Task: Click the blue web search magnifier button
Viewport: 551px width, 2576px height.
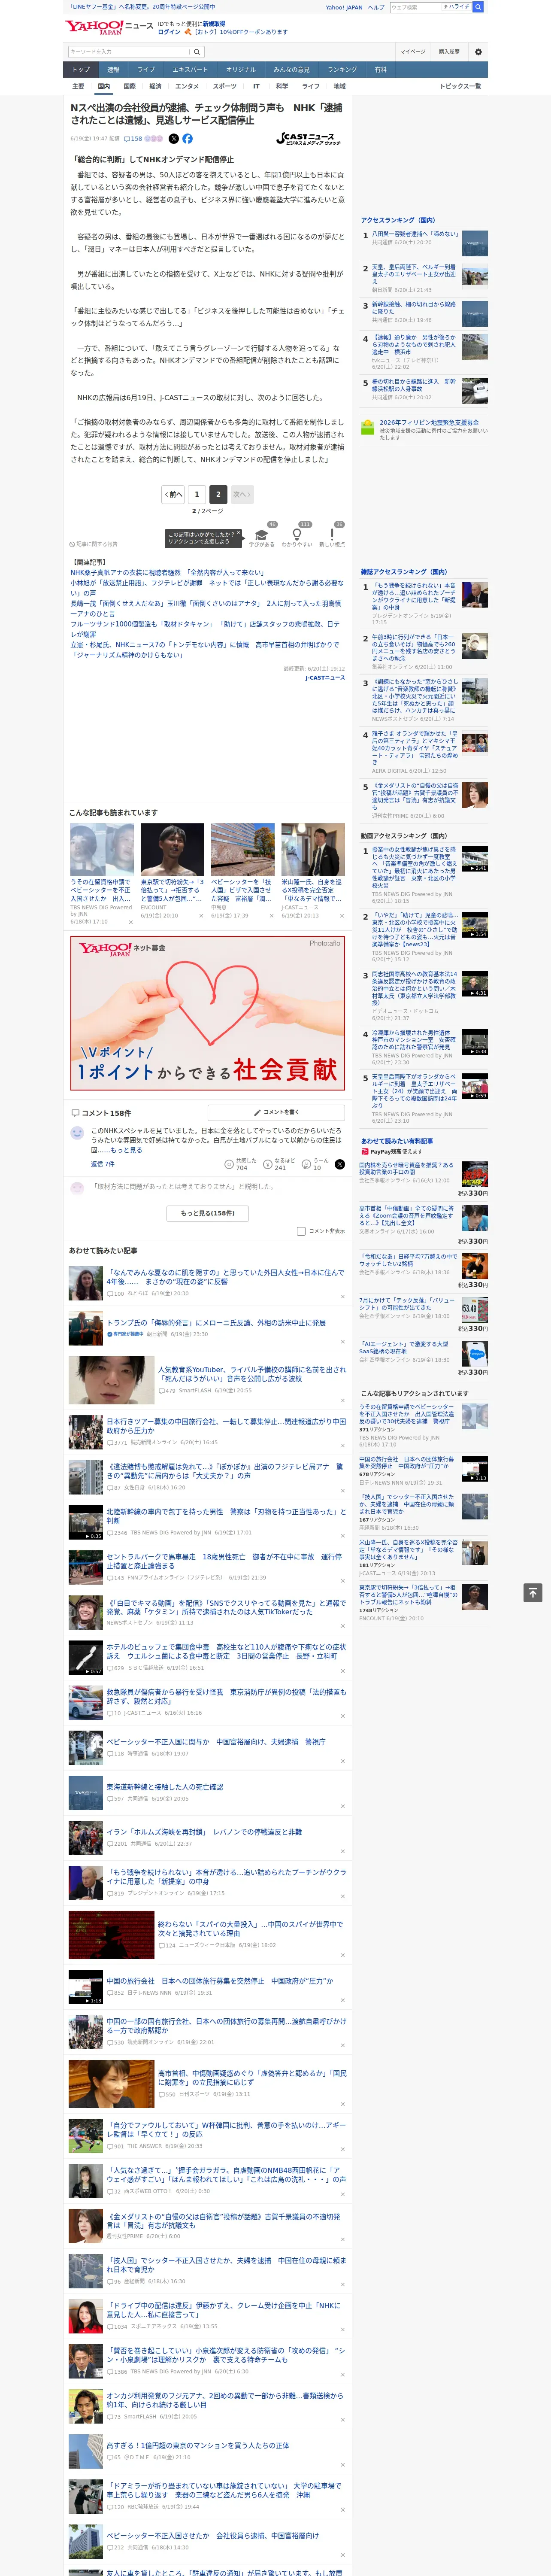Action: tap(478, 7)
